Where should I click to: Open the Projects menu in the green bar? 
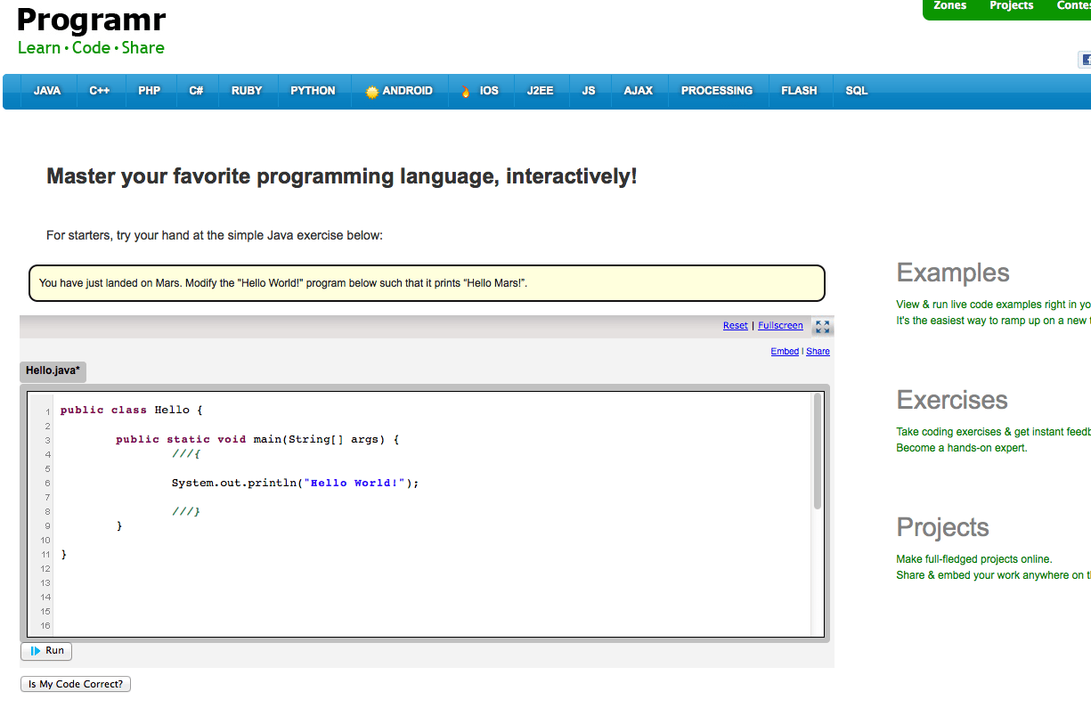[1011, 5]
